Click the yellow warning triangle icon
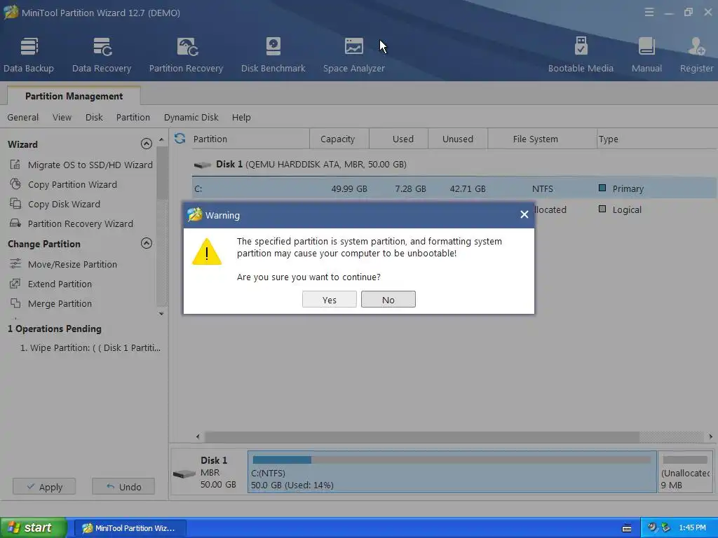This screenshot has width=718, height=538. [x=207, y=251]
